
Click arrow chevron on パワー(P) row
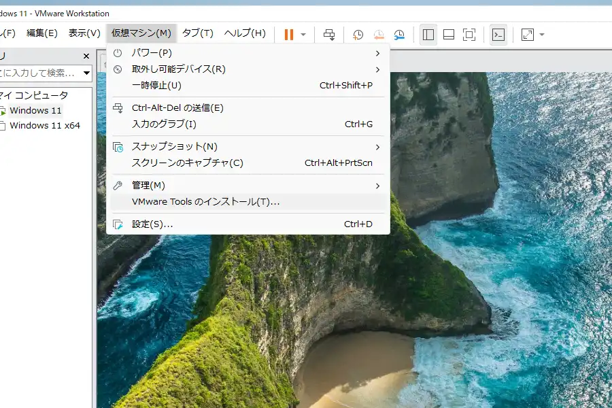(377, 53)
